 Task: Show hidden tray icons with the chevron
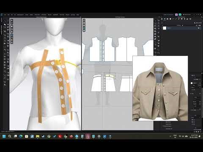170,136
